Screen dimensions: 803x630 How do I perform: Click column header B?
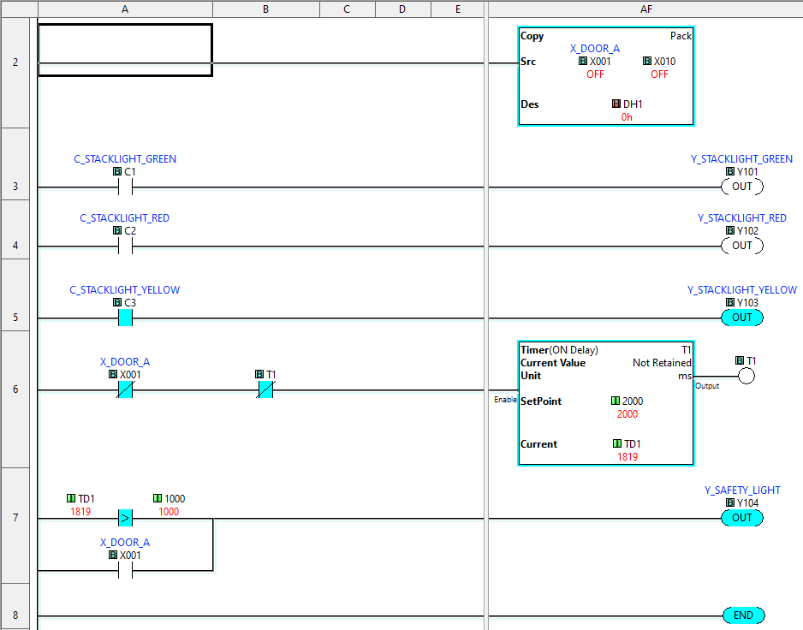pyautogui.click(x=265, y=9)
